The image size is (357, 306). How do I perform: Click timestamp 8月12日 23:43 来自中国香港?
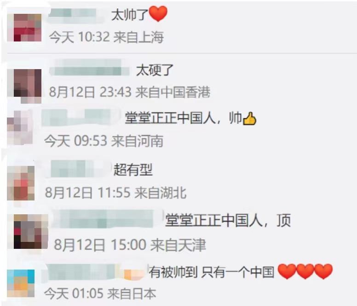(130, 92)
